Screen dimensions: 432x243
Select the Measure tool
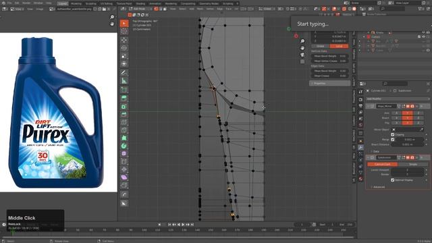coord(124,81)
